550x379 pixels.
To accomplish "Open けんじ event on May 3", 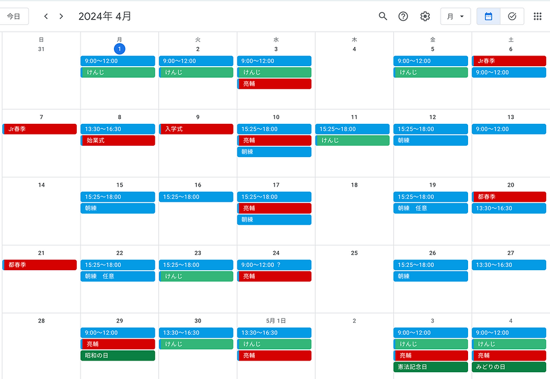I will tap(431, 344).
